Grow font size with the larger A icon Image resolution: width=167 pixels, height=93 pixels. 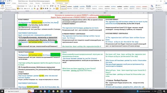30,6
